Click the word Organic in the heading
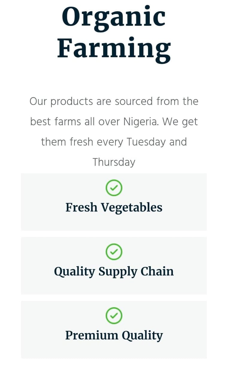230x366 pixels. coord(114,17)
